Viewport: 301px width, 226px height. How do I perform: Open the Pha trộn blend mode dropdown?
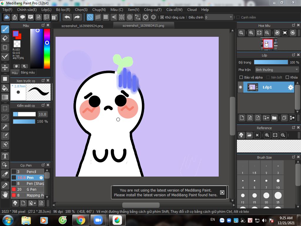coord(277,69)
